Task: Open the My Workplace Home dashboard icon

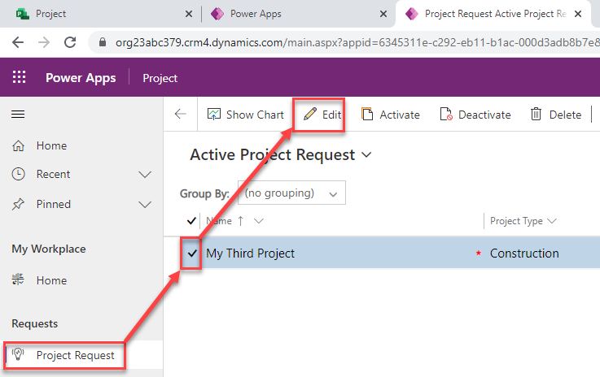Action: tap(18, 280)
